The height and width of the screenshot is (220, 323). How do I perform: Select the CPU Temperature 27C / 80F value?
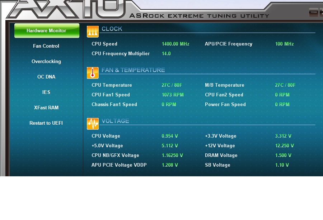click(x=172, y=85)
